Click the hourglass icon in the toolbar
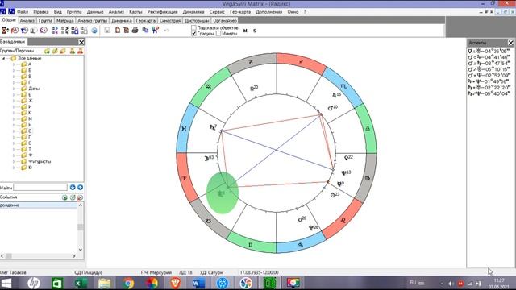 coord(5,31)
